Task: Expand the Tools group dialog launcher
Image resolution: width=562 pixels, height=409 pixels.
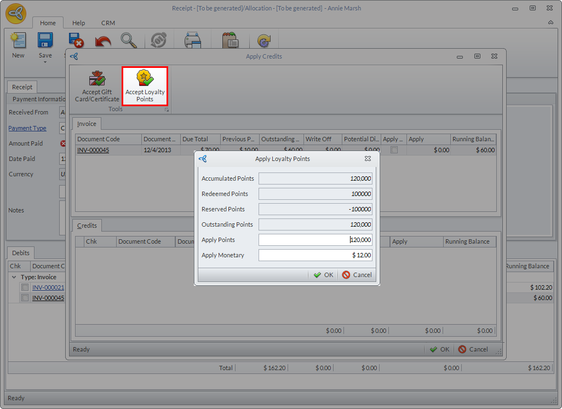Action: 167,110
